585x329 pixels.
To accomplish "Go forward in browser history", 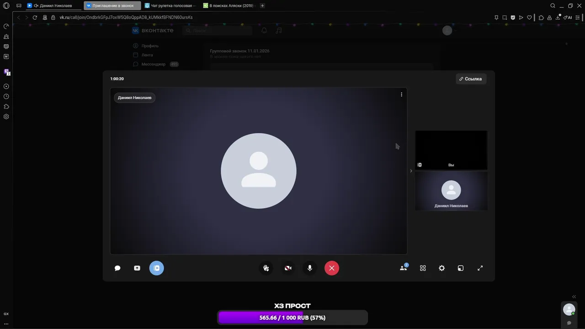I will coord(27,17).
